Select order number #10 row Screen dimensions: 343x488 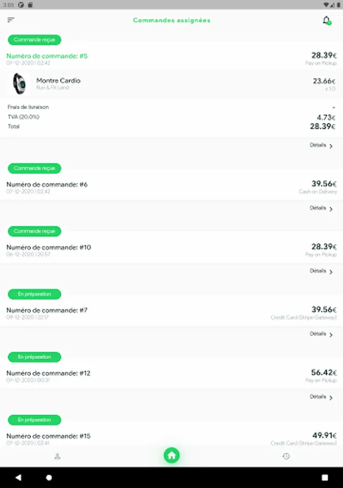[x=171, y=250]
